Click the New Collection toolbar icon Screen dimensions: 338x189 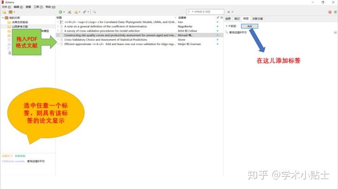click(x=4, y=12)
